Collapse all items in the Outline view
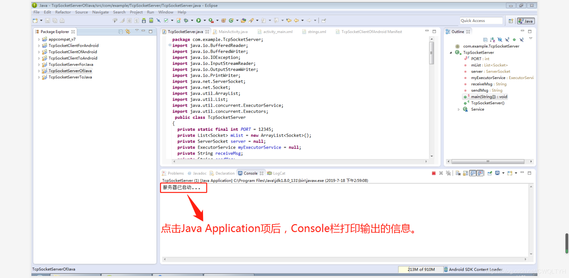Screen dimensions: 569x278 [485, 40]
